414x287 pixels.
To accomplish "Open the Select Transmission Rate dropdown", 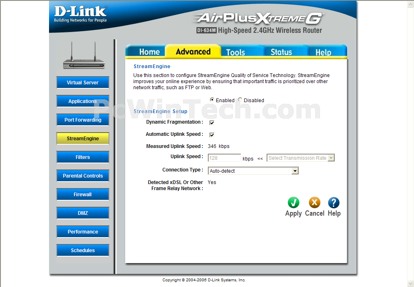I will (x=301, y=158).
